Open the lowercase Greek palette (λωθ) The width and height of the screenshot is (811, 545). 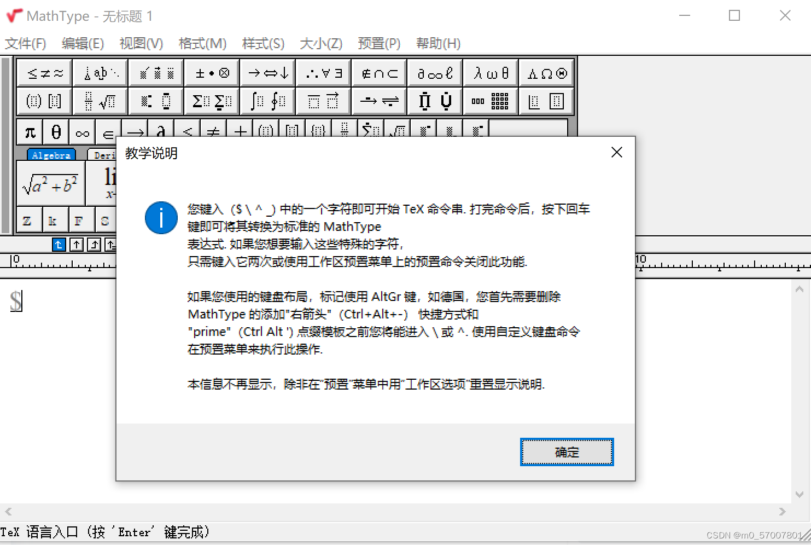492,73
